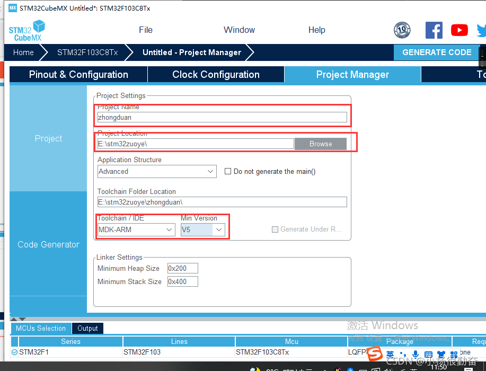Image resolution: width=486 pixels, height=371 pixels.
Task: Click the Project Location field
Action: (196, 144)
